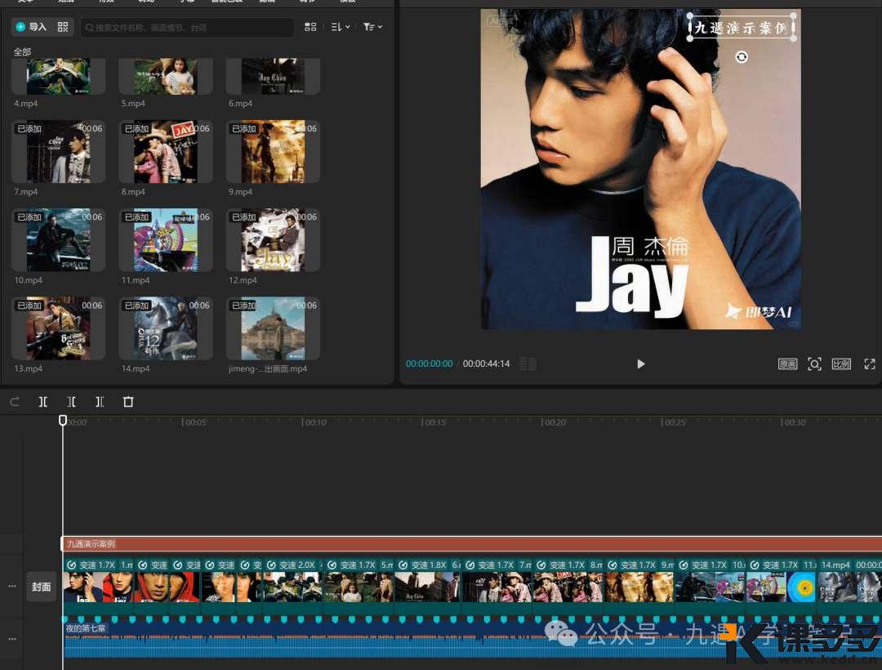Select the 变速 1.7X 9.mp4 timeline clip
Viewport: 882px width, 670px height.
pos(640,585)
